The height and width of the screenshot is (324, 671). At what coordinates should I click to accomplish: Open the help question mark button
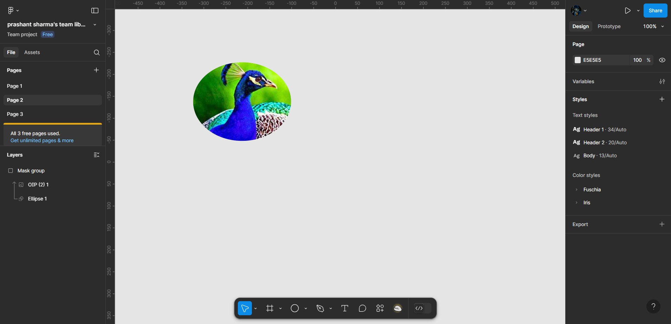pos(653,306)
